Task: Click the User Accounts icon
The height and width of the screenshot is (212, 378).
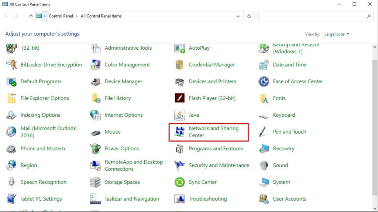Action: coord(264,199)
